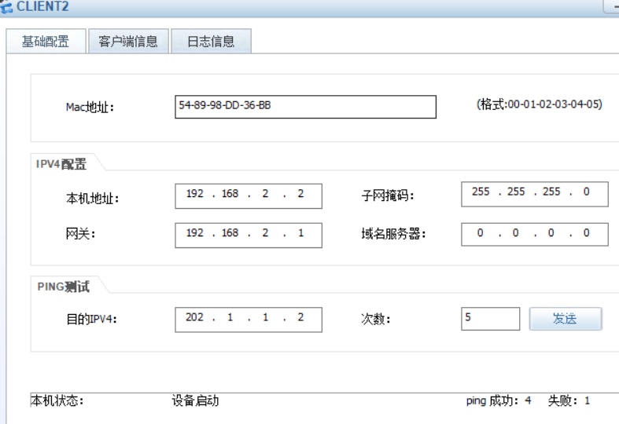
Task: Click the MAC format hint text (格式:00-01-02-03-04-05)
Action: click(540, 104)
